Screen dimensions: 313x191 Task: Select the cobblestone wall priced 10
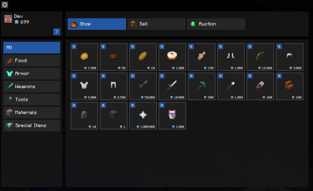[x=84, y=115]
